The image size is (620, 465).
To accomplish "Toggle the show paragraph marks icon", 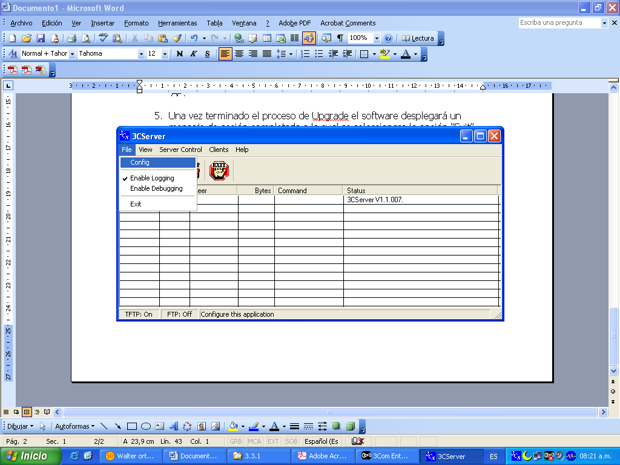I will (340, 38).
